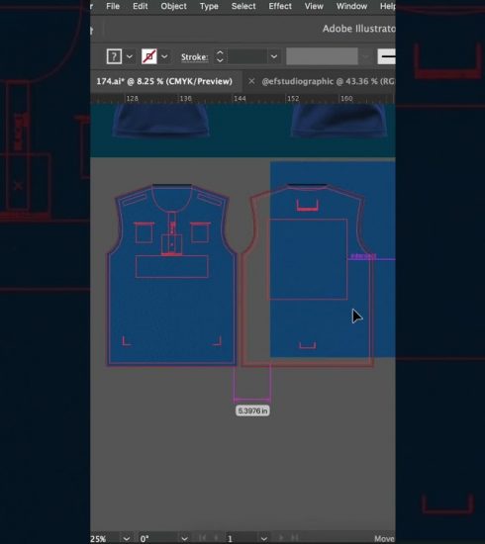Open the stroke weight dropdown
The width and height of the screenshot is (485, 544).
(x=274, y=56)
